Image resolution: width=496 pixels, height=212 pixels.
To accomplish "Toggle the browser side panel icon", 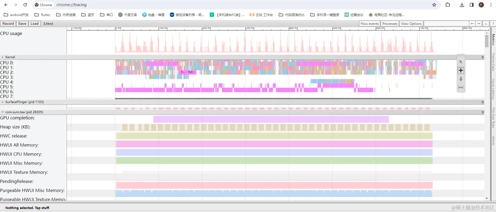I will coord(472,5).
